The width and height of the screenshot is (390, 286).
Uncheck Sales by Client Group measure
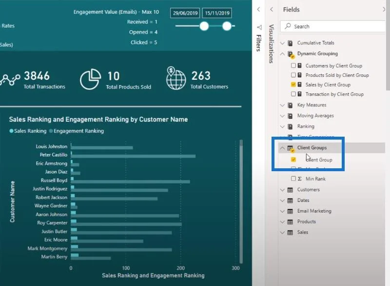tap(293, 85)
